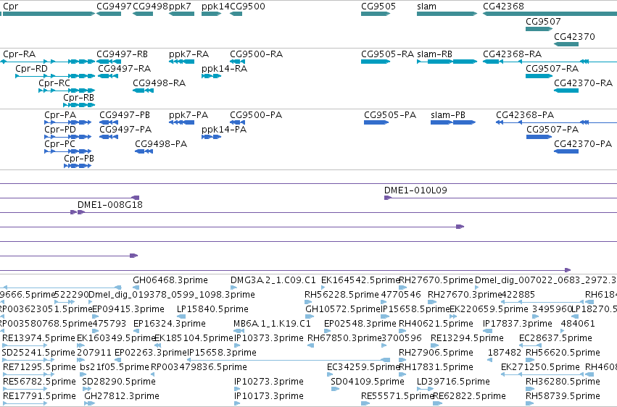This screenshot has height=407, width=617.
Task: Click the slam gene bar
Action: pyautogui.click(x=447, y=14)
